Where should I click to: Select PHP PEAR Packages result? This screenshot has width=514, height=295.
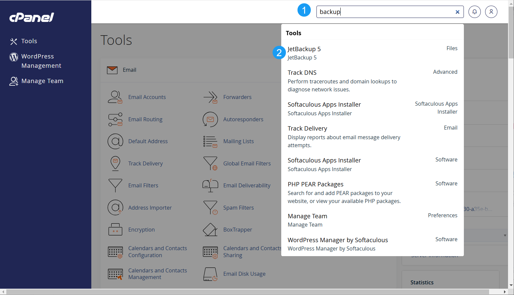pyautogui.click(x=372, y=192)
